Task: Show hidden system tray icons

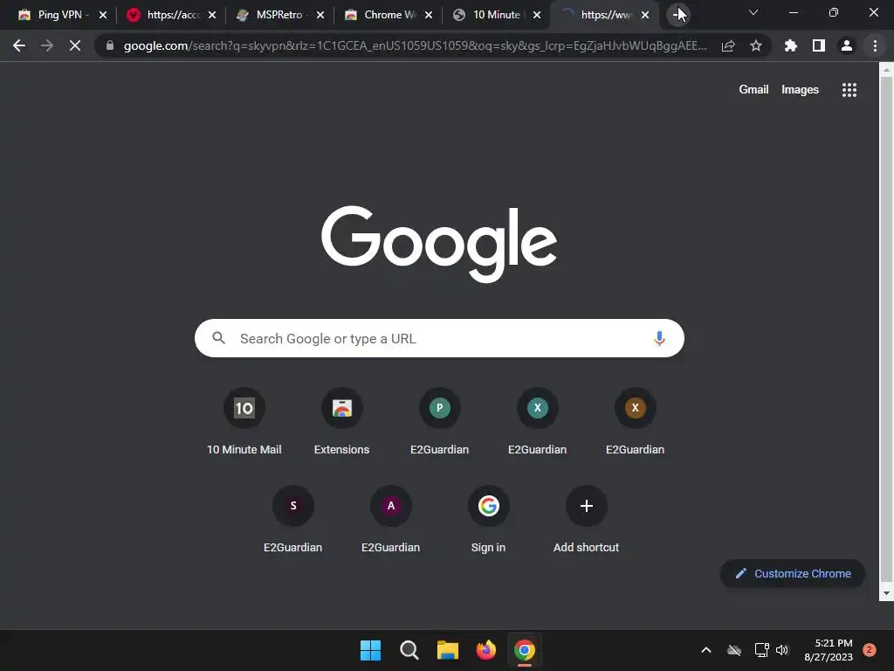Action: click(705, 650)
